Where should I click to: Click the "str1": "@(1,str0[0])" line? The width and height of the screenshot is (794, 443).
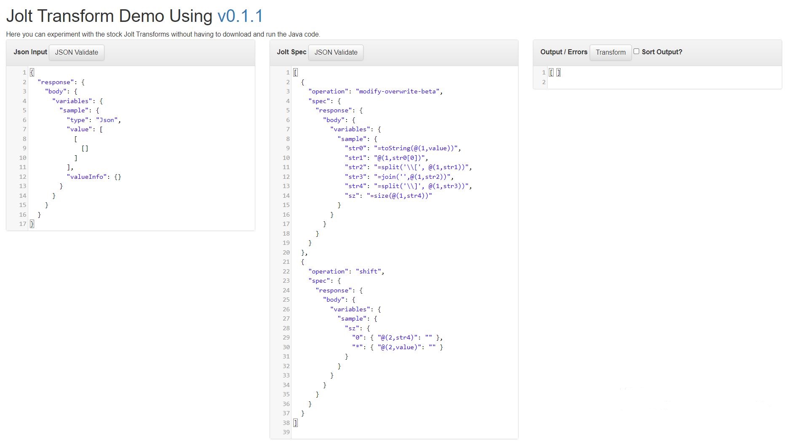tap(387, 158)
